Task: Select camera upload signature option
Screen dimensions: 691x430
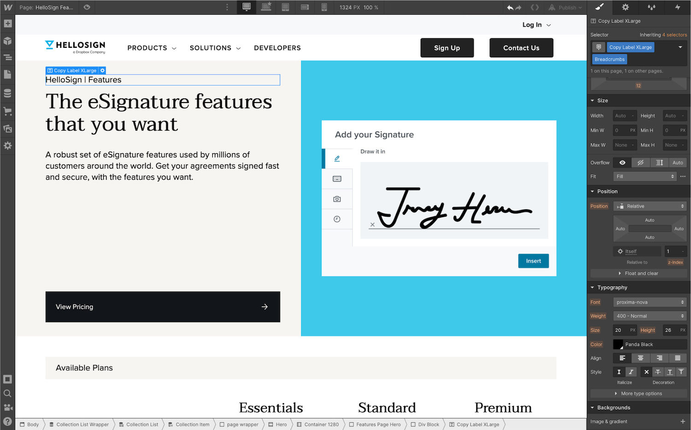Action: click(337, 199)
